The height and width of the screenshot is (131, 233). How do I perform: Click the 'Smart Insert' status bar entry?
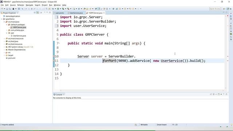[162, 124]
